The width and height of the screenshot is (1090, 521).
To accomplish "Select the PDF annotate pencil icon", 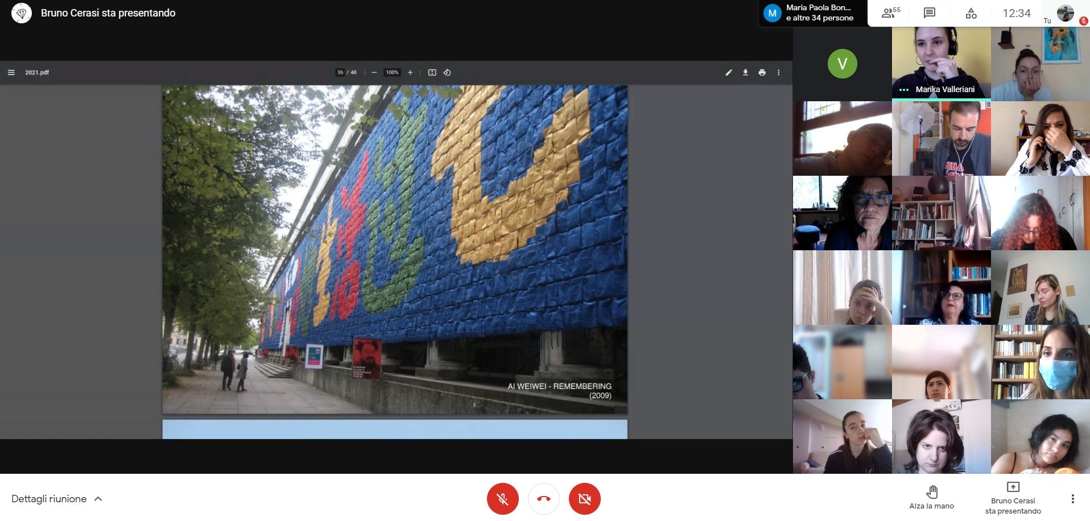I will tap(728, 73).
